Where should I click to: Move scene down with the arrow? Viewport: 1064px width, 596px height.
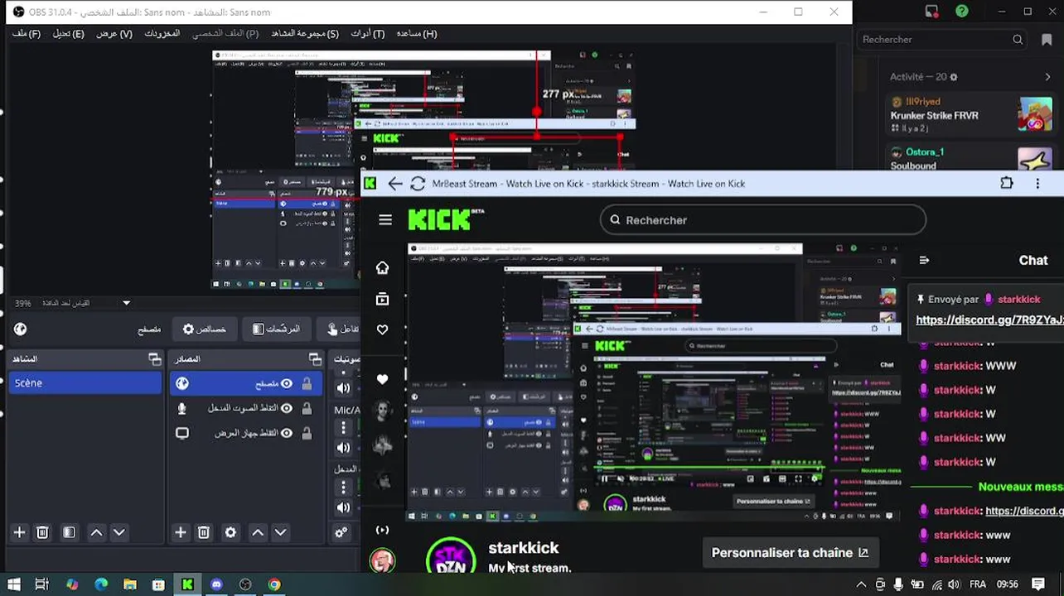118,532
